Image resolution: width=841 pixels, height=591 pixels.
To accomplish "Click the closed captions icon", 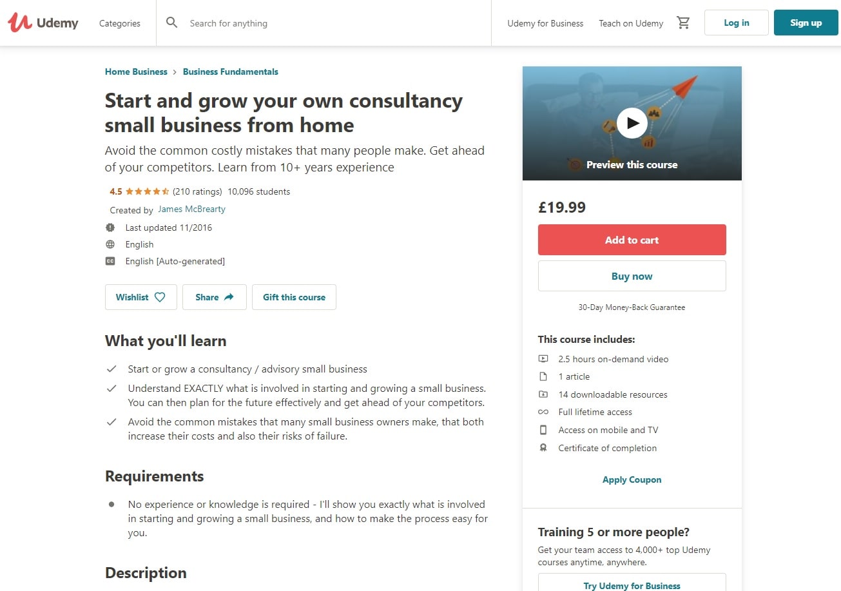I will coord(110,261).
